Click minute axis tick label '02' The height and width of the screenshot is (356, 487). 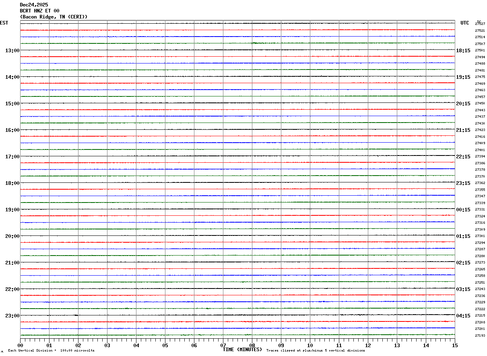click(x=78, y=346)
